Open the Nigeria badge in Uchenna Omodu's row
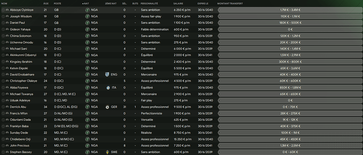The width and height of the screenshot is (363, 155). (87, 42)
